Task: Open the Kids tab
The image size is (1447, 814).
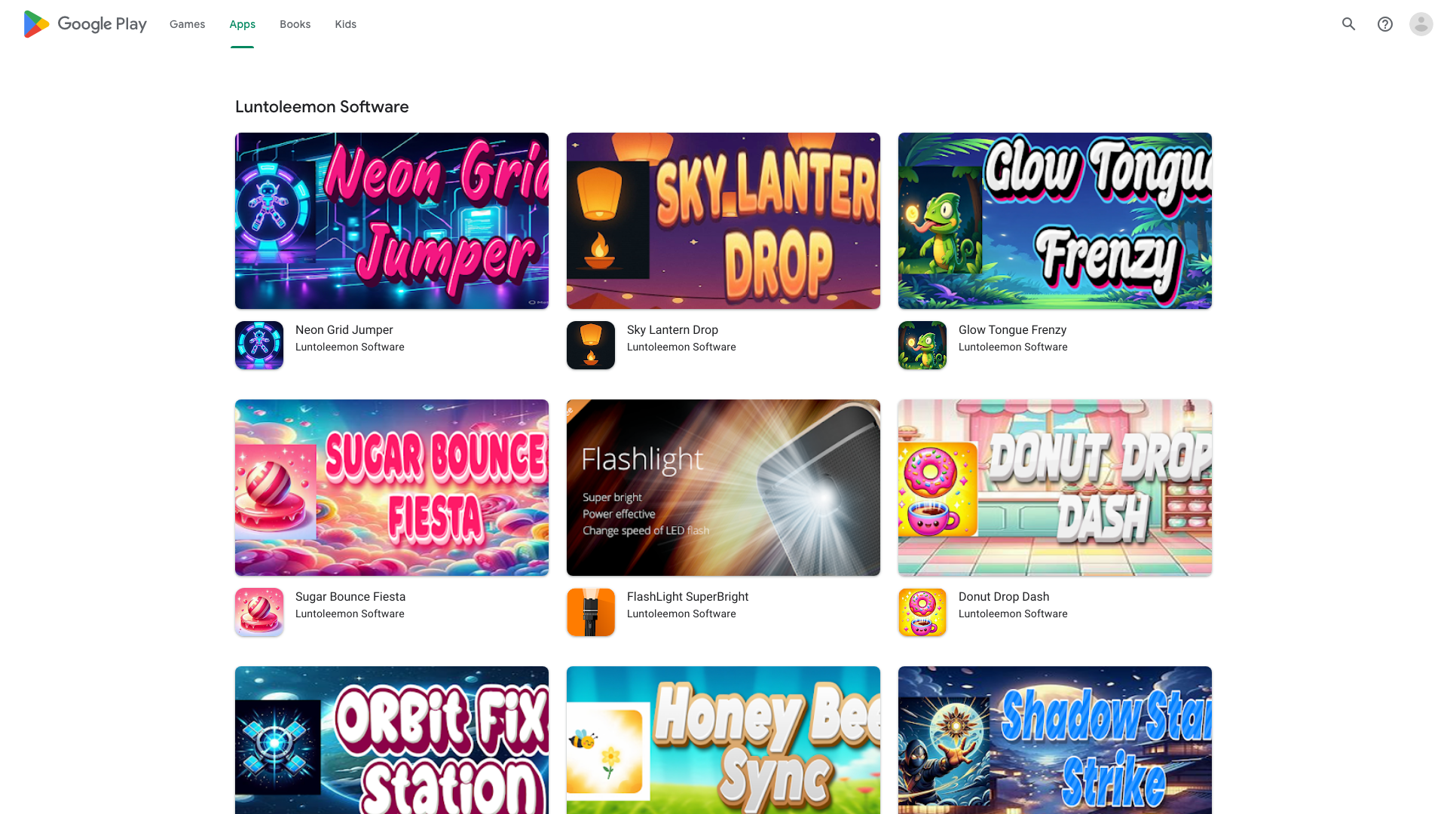Action: pos(346,24)
